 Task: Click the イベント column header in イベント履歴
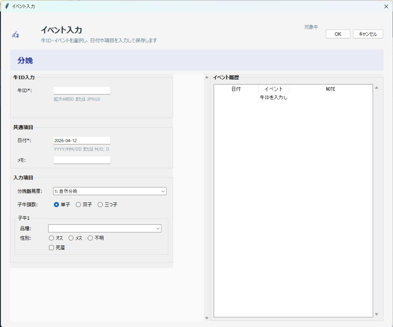(x=273, y=89)
